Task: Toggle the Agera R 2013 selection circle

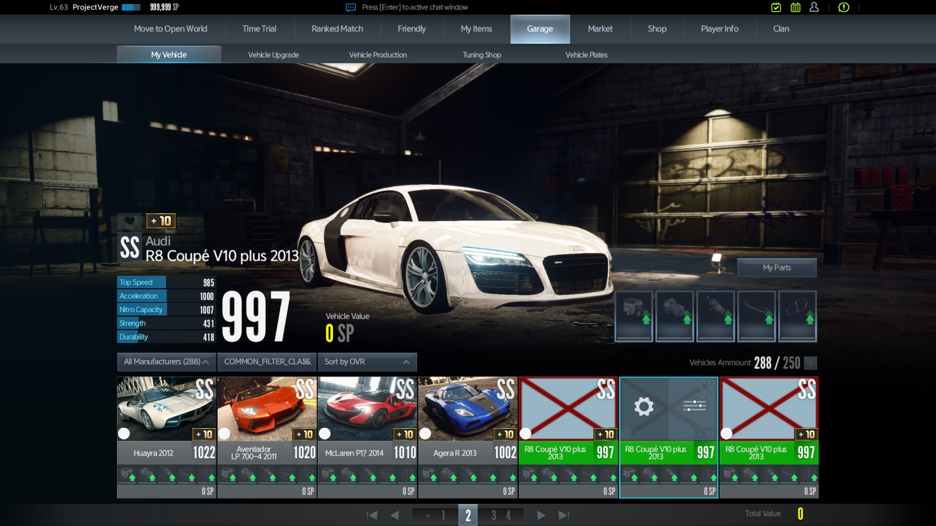Action: tap(425, 434)
